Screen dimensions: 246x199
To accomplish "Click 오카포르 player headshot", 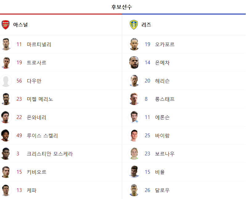I will pyautogui.click(x=134, y=44).
